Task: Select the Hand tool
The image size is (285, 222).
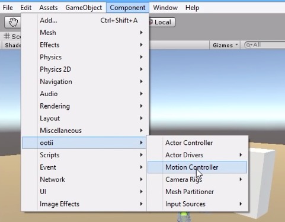Action: (x=12, y=22)
